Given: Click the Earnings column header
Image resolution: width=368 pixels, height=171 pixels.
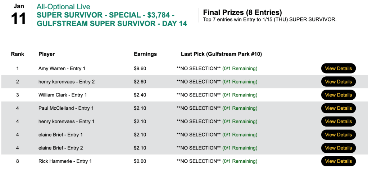Looking at the screenshot, I should tap(145, 54).
